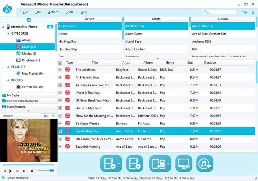The image size is (258, 181).
Task: Uncheck the checkbox for The Loneliness
Action: [60, 70]
